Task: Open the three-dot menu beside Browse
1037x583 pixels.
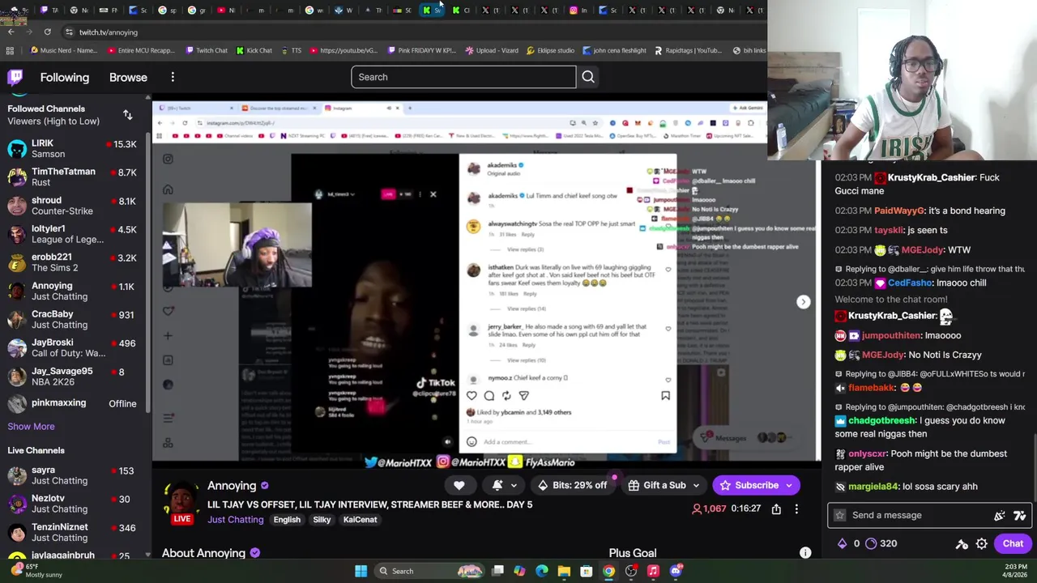Action: click(x=173, y=77)
